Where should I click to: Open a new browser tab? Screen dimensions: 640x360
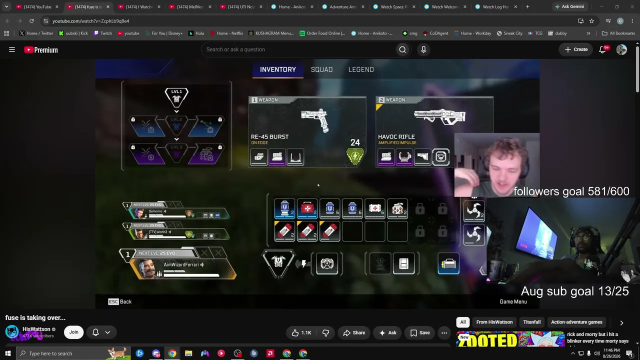527,7
